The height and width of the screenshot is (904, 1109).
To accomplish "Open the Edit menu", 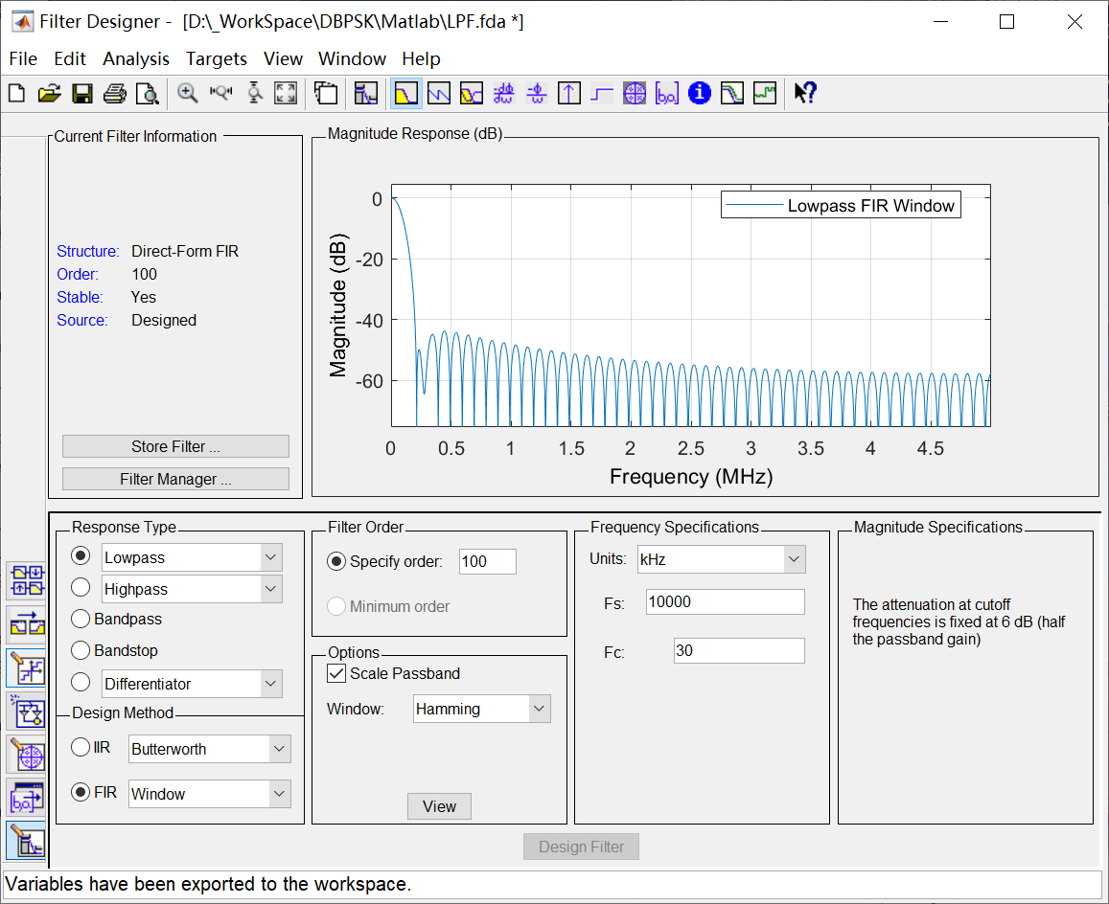I will (69, 58).
